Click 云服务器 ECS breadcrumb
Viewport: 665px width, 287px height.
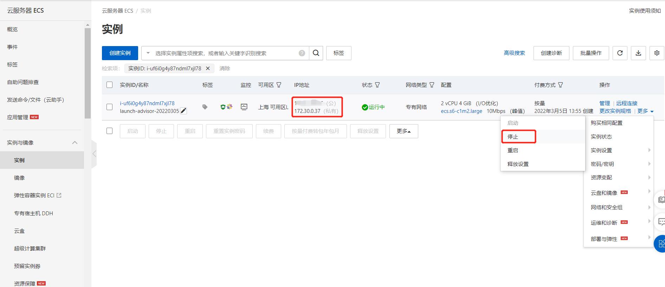[x=117, y=11]
